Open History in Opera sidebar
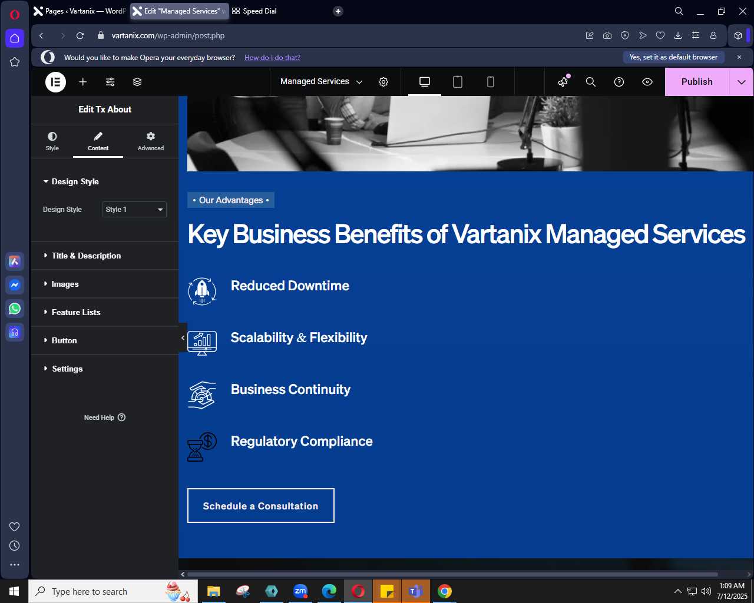The image size is (754, 603). pos(15,546)
